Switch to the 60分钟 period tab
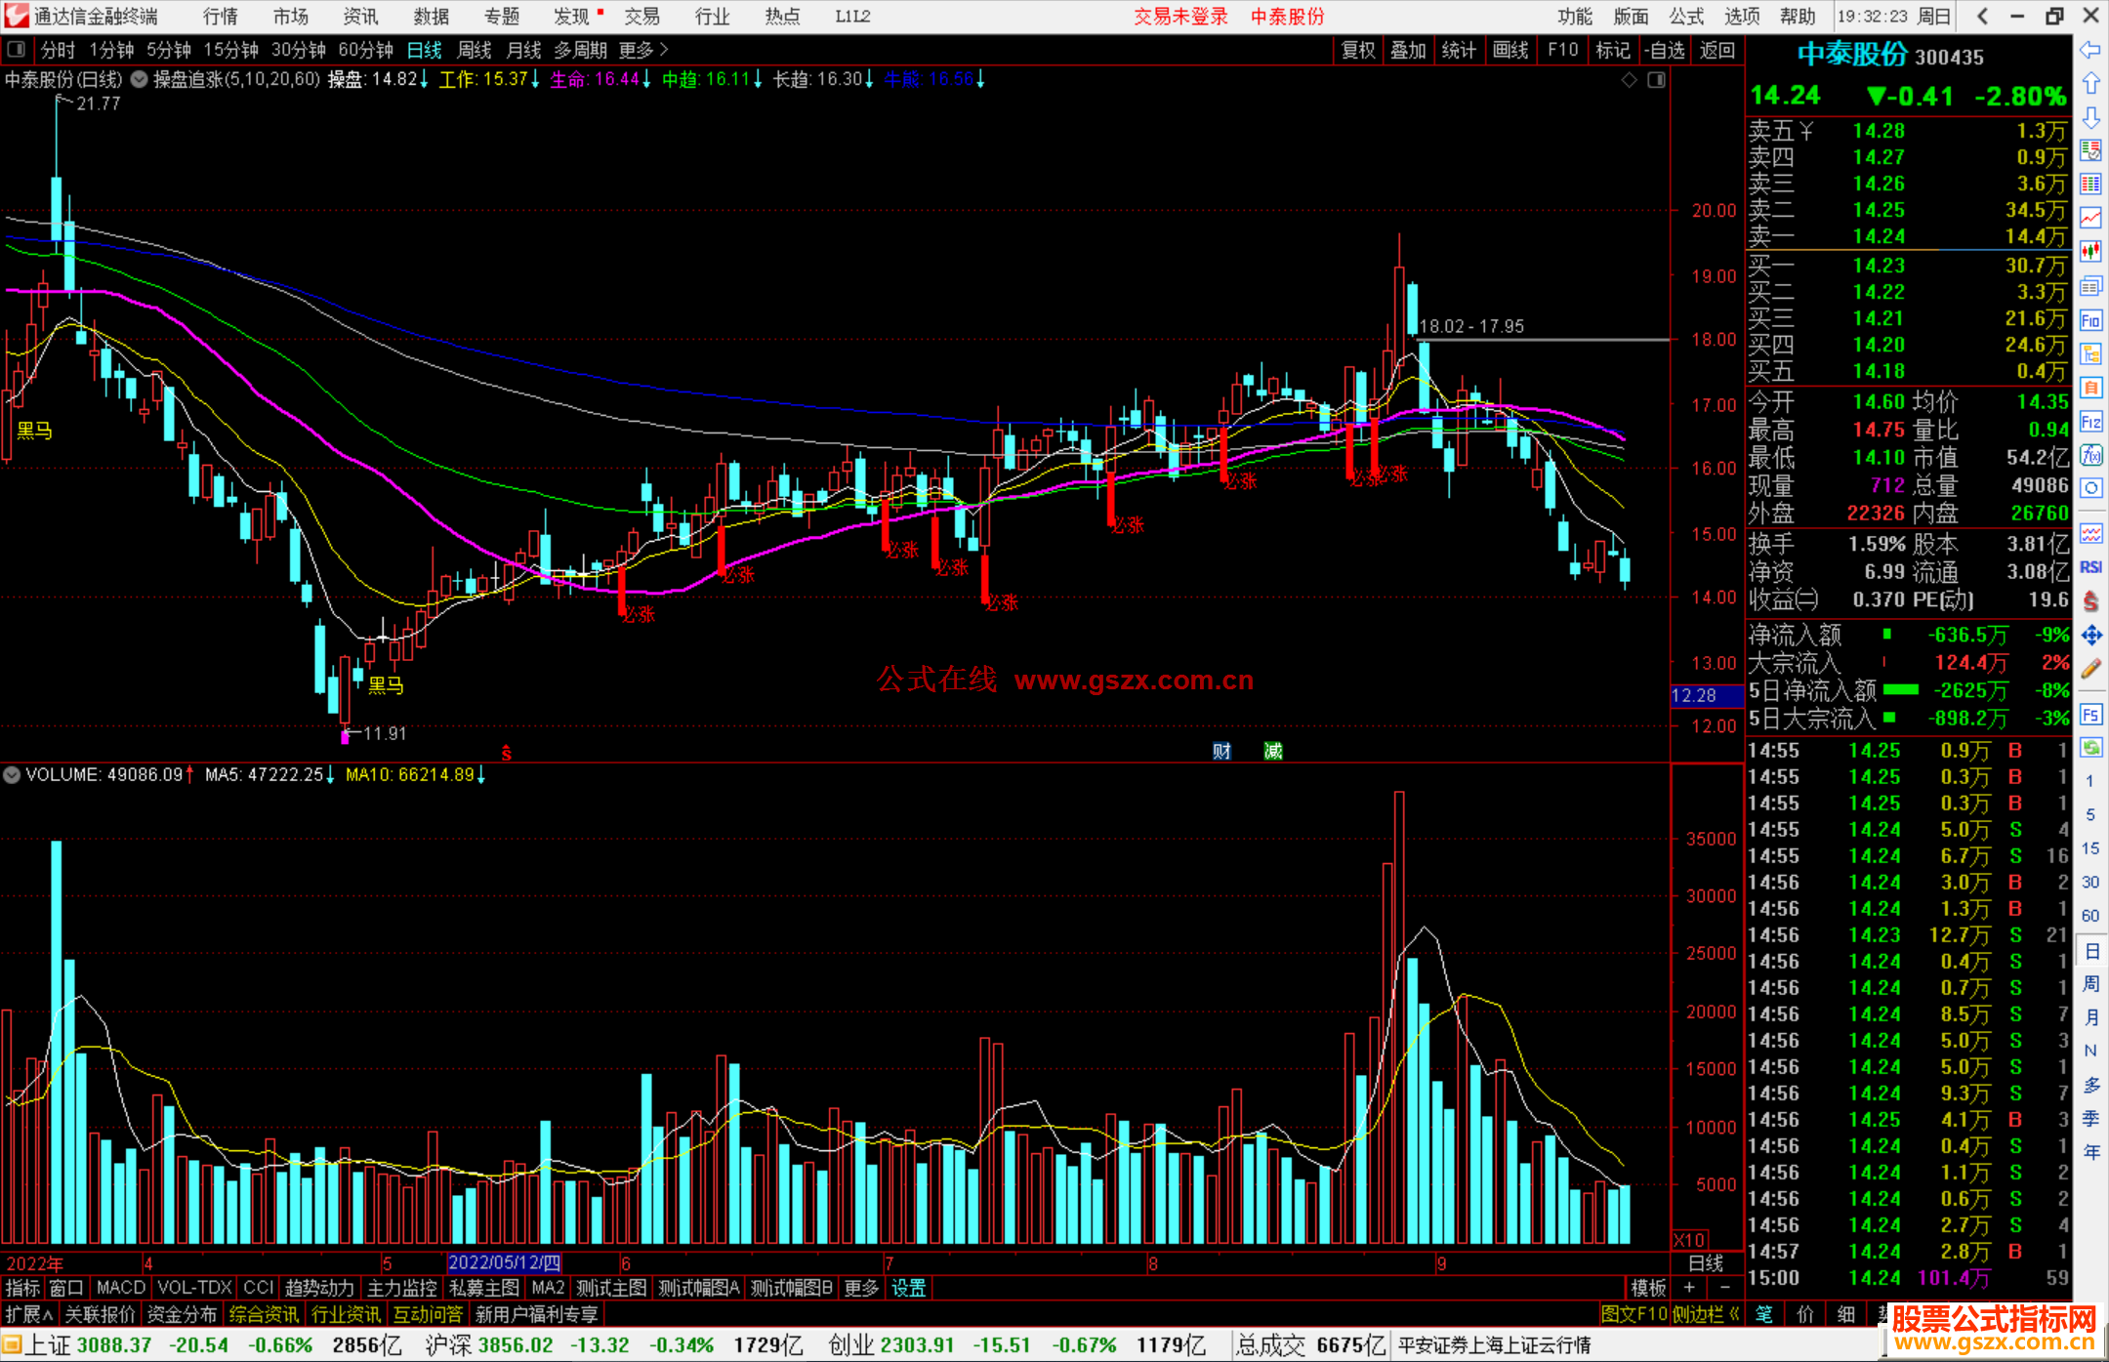The height and width of the screenshot is (1362, 2109). tap(365, 50)
